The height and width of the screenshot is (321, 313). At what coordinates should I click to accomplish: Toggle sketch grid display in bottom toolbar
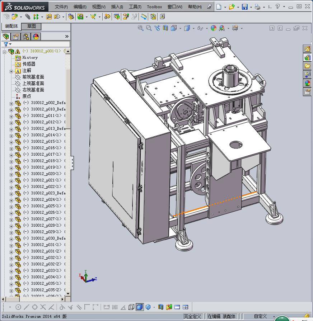click(115, 307)
